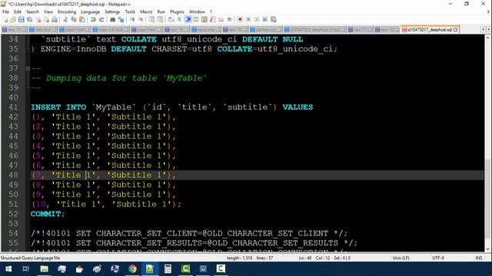Click the Paste toolbar icon
Image resolution: width=492 pixels, height=276 pixels.
point(82,19)
